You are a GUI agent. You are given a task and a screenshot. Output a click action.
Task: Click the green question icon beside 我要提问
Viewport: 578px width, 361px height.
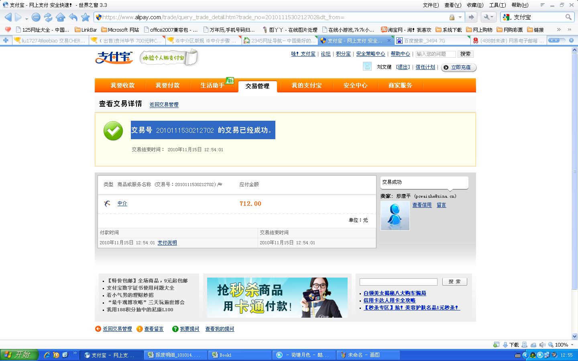(x=175, y=329)
